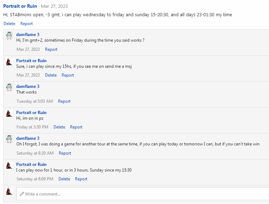The width and height of the screenshot is (269, 204).
Task: Open the Portrait or Ruin profile link in the post header
Action: pyautogui.click(x=20, y=6)
